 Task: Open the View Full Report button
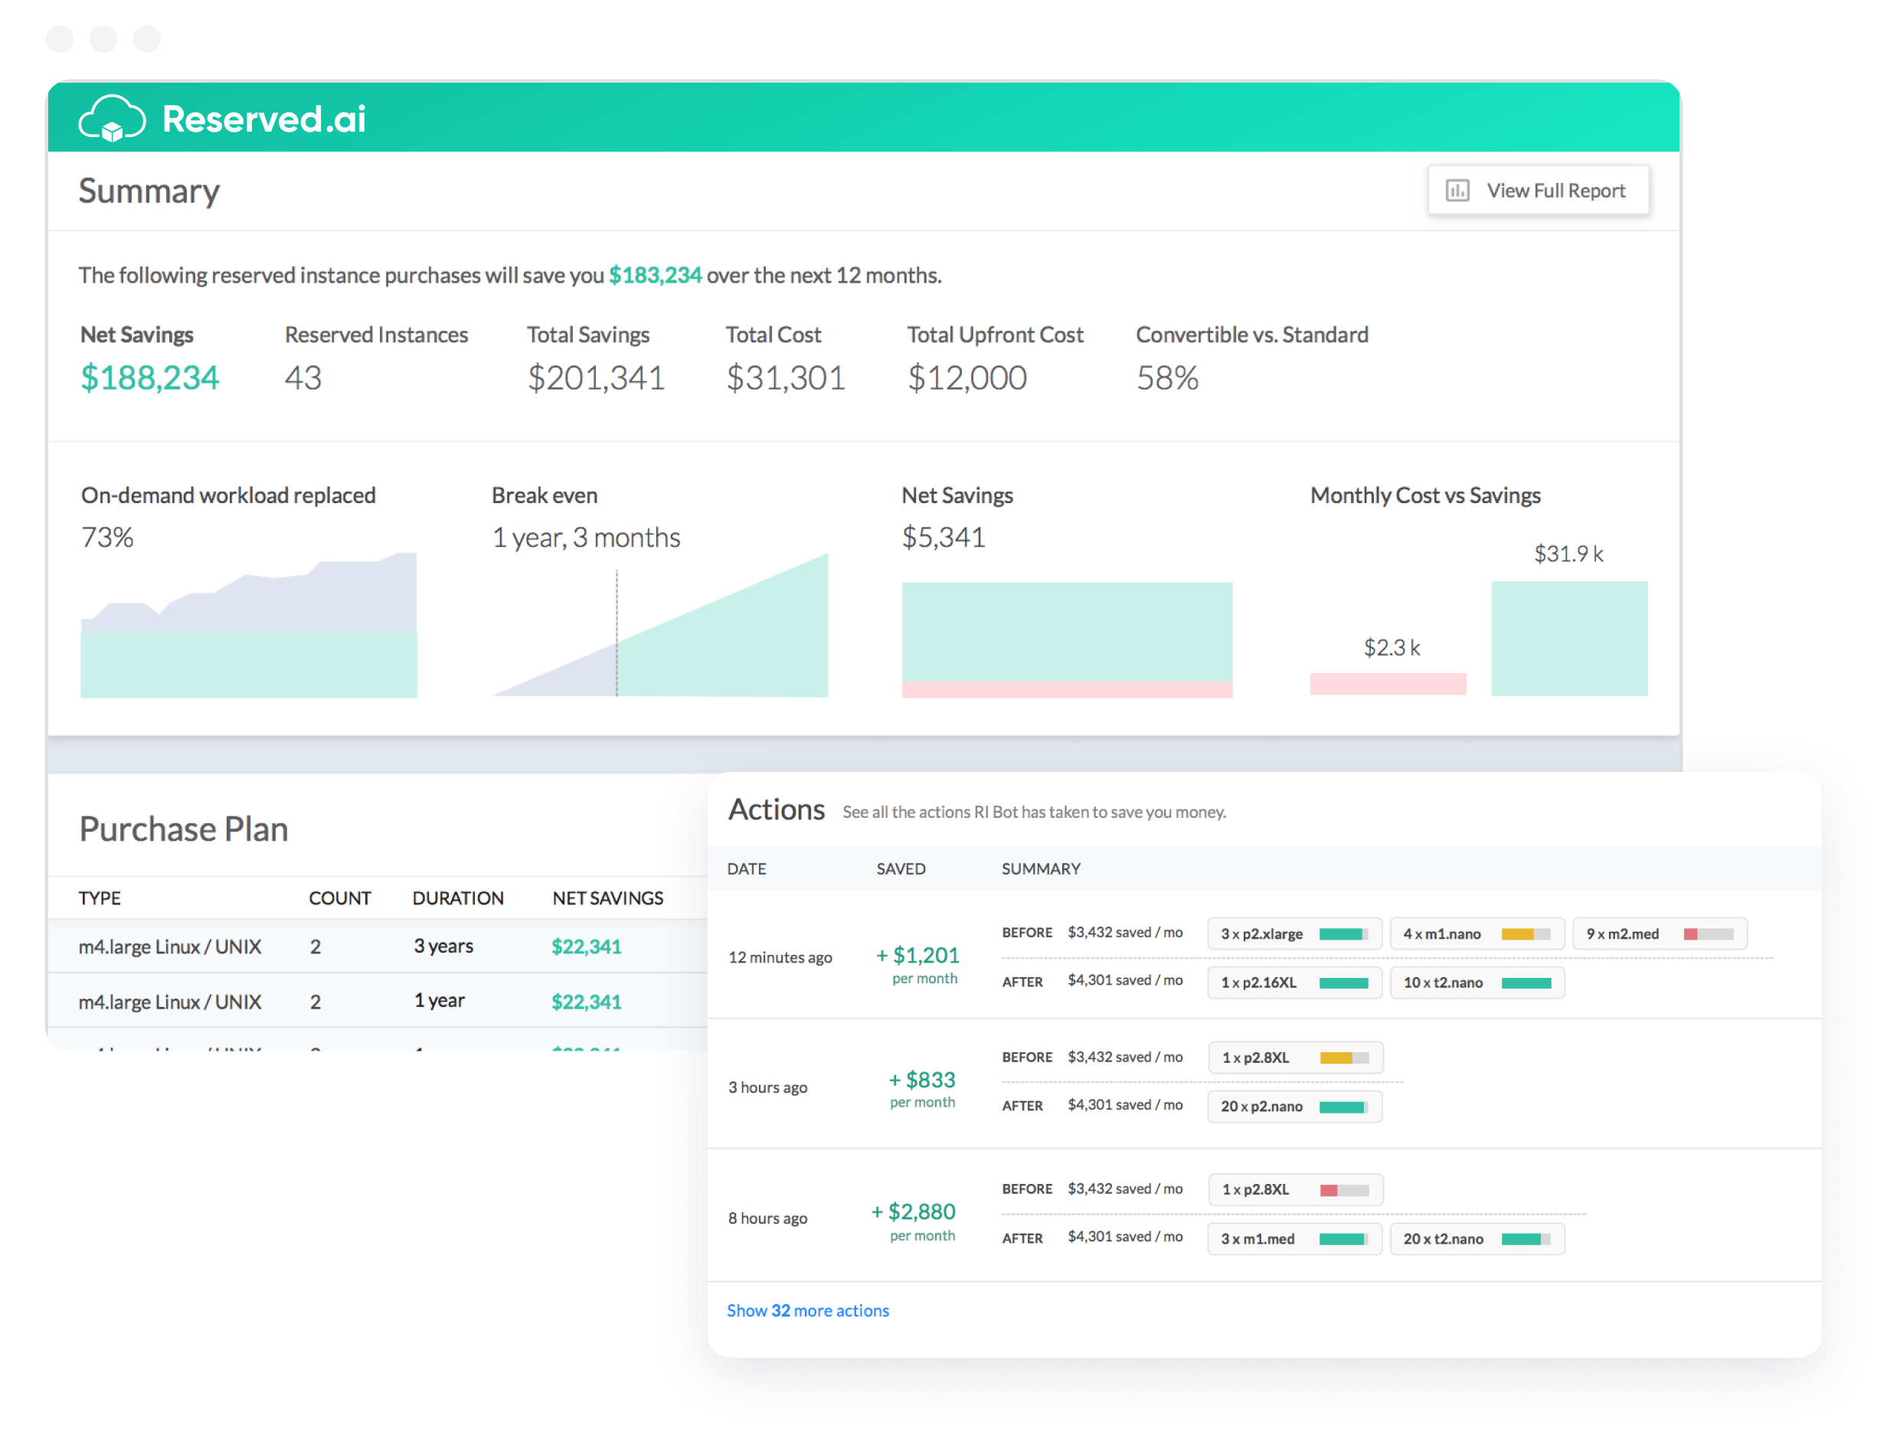[x=1538, y=191]
